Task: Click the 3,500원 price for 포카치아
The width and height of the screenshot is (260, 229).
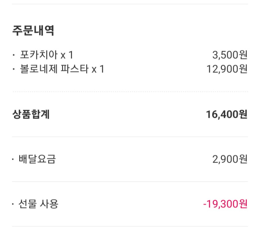Action: [230, 55]
